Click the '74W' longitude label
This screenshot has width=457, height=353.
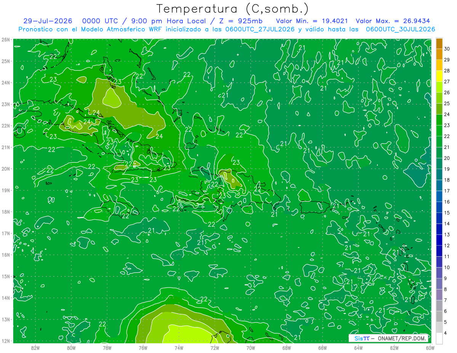pos(179,348)
